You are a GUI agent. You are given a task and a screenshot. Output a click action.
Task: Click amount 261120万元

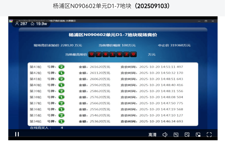[x=100, y=73]
